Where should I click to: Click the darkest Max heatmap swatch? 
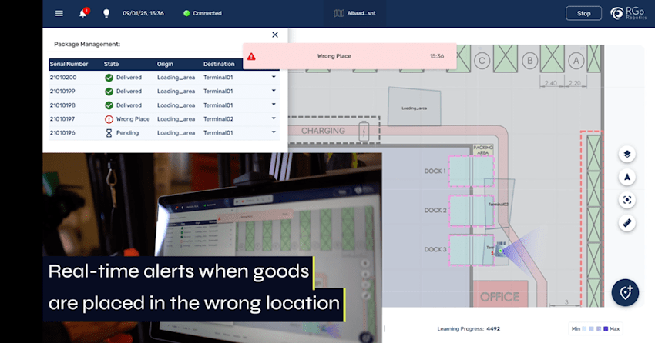tap(606, 328)
